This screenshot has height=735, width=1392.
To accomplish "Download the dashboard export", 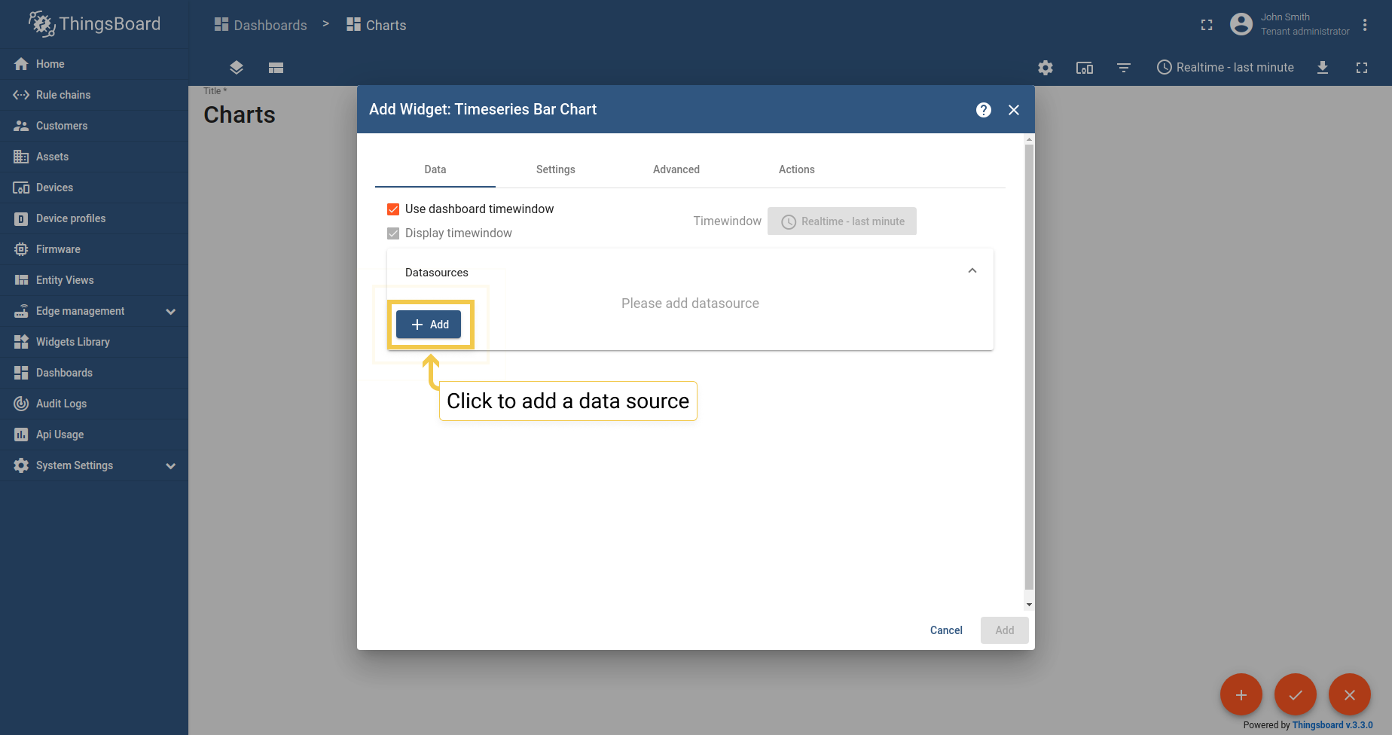I will (x=1323, y=68).
